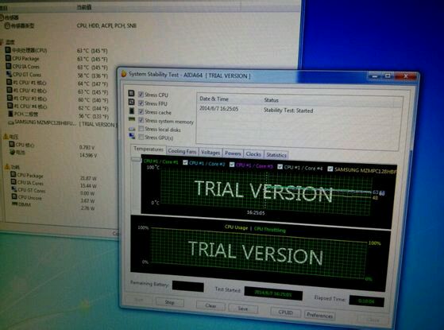
Task: Click the Date & Time column header
Action: coord(214,99)
